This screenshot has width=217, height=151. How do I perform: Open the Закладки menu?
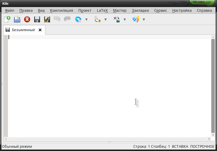140,11
